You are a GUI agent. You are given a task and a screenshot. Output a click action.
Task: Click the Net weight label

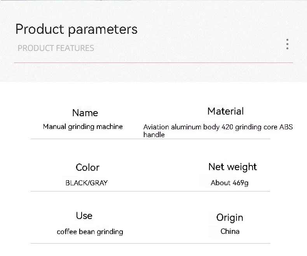click(x=232, y=167)
